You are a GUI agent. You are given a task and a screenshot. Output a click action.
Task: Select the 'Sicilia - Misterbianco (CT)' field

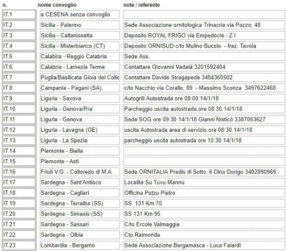point(80,46)
